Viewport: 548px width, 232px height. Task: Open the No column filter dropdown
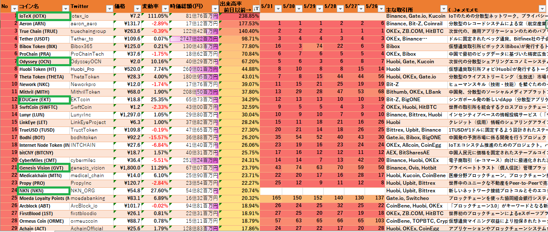tap(14, 8)
